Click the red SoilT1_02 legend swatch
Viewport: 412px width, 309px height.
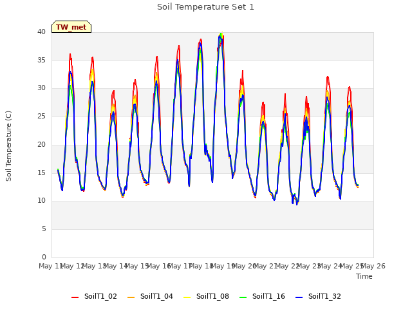coord(75,297)
